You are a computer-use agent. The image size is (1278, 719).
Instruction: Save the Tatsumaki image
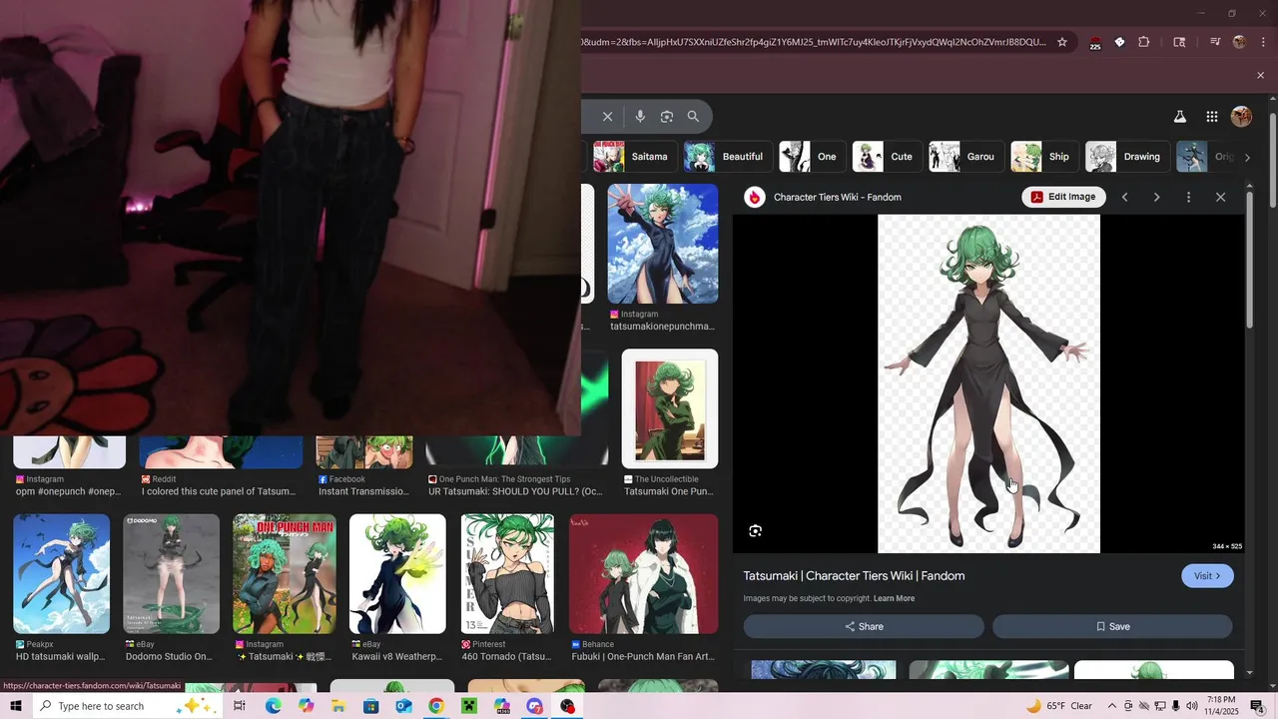click(1112, 626)
